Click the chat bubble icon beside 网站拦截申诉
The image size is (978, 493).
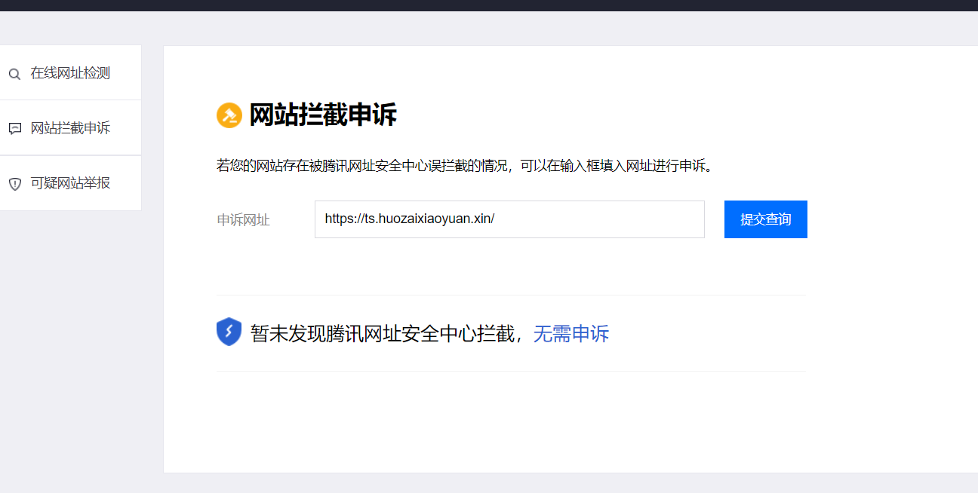point(14,128)
